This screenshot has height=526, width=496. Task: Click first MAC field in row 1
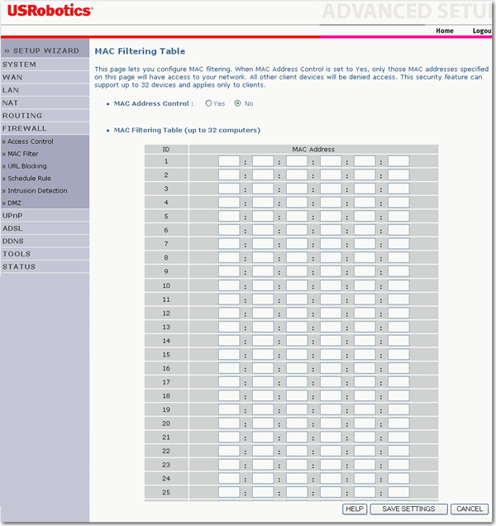tap(229, 161)
